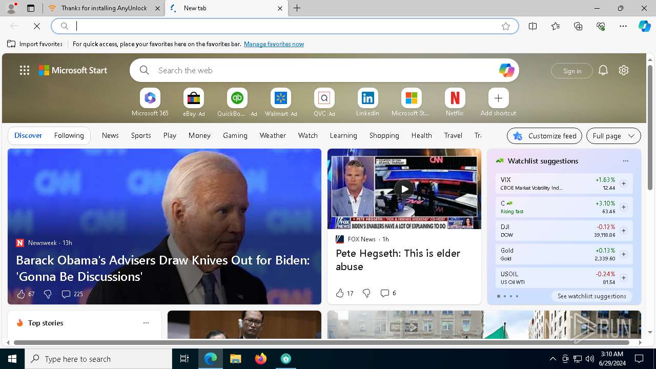656x369 pixels.
Task: Open the Microsoft Start logo link
Action: tap(73, 70)
